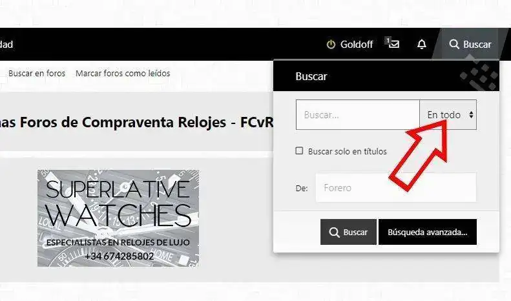Enable the Buscar solo en títulos checkbox

tap(299, 150)
